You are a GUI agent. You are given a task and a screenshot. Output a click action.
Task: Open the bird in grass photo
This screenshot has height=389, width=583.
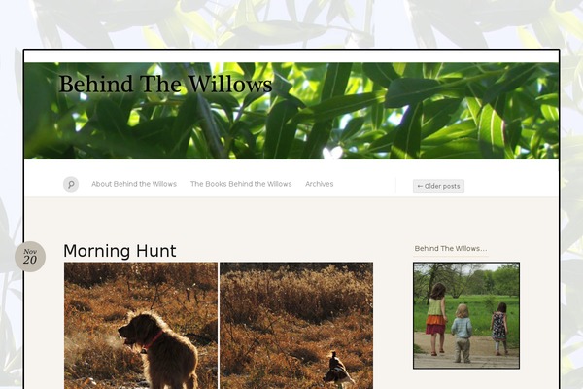[296, 326]
